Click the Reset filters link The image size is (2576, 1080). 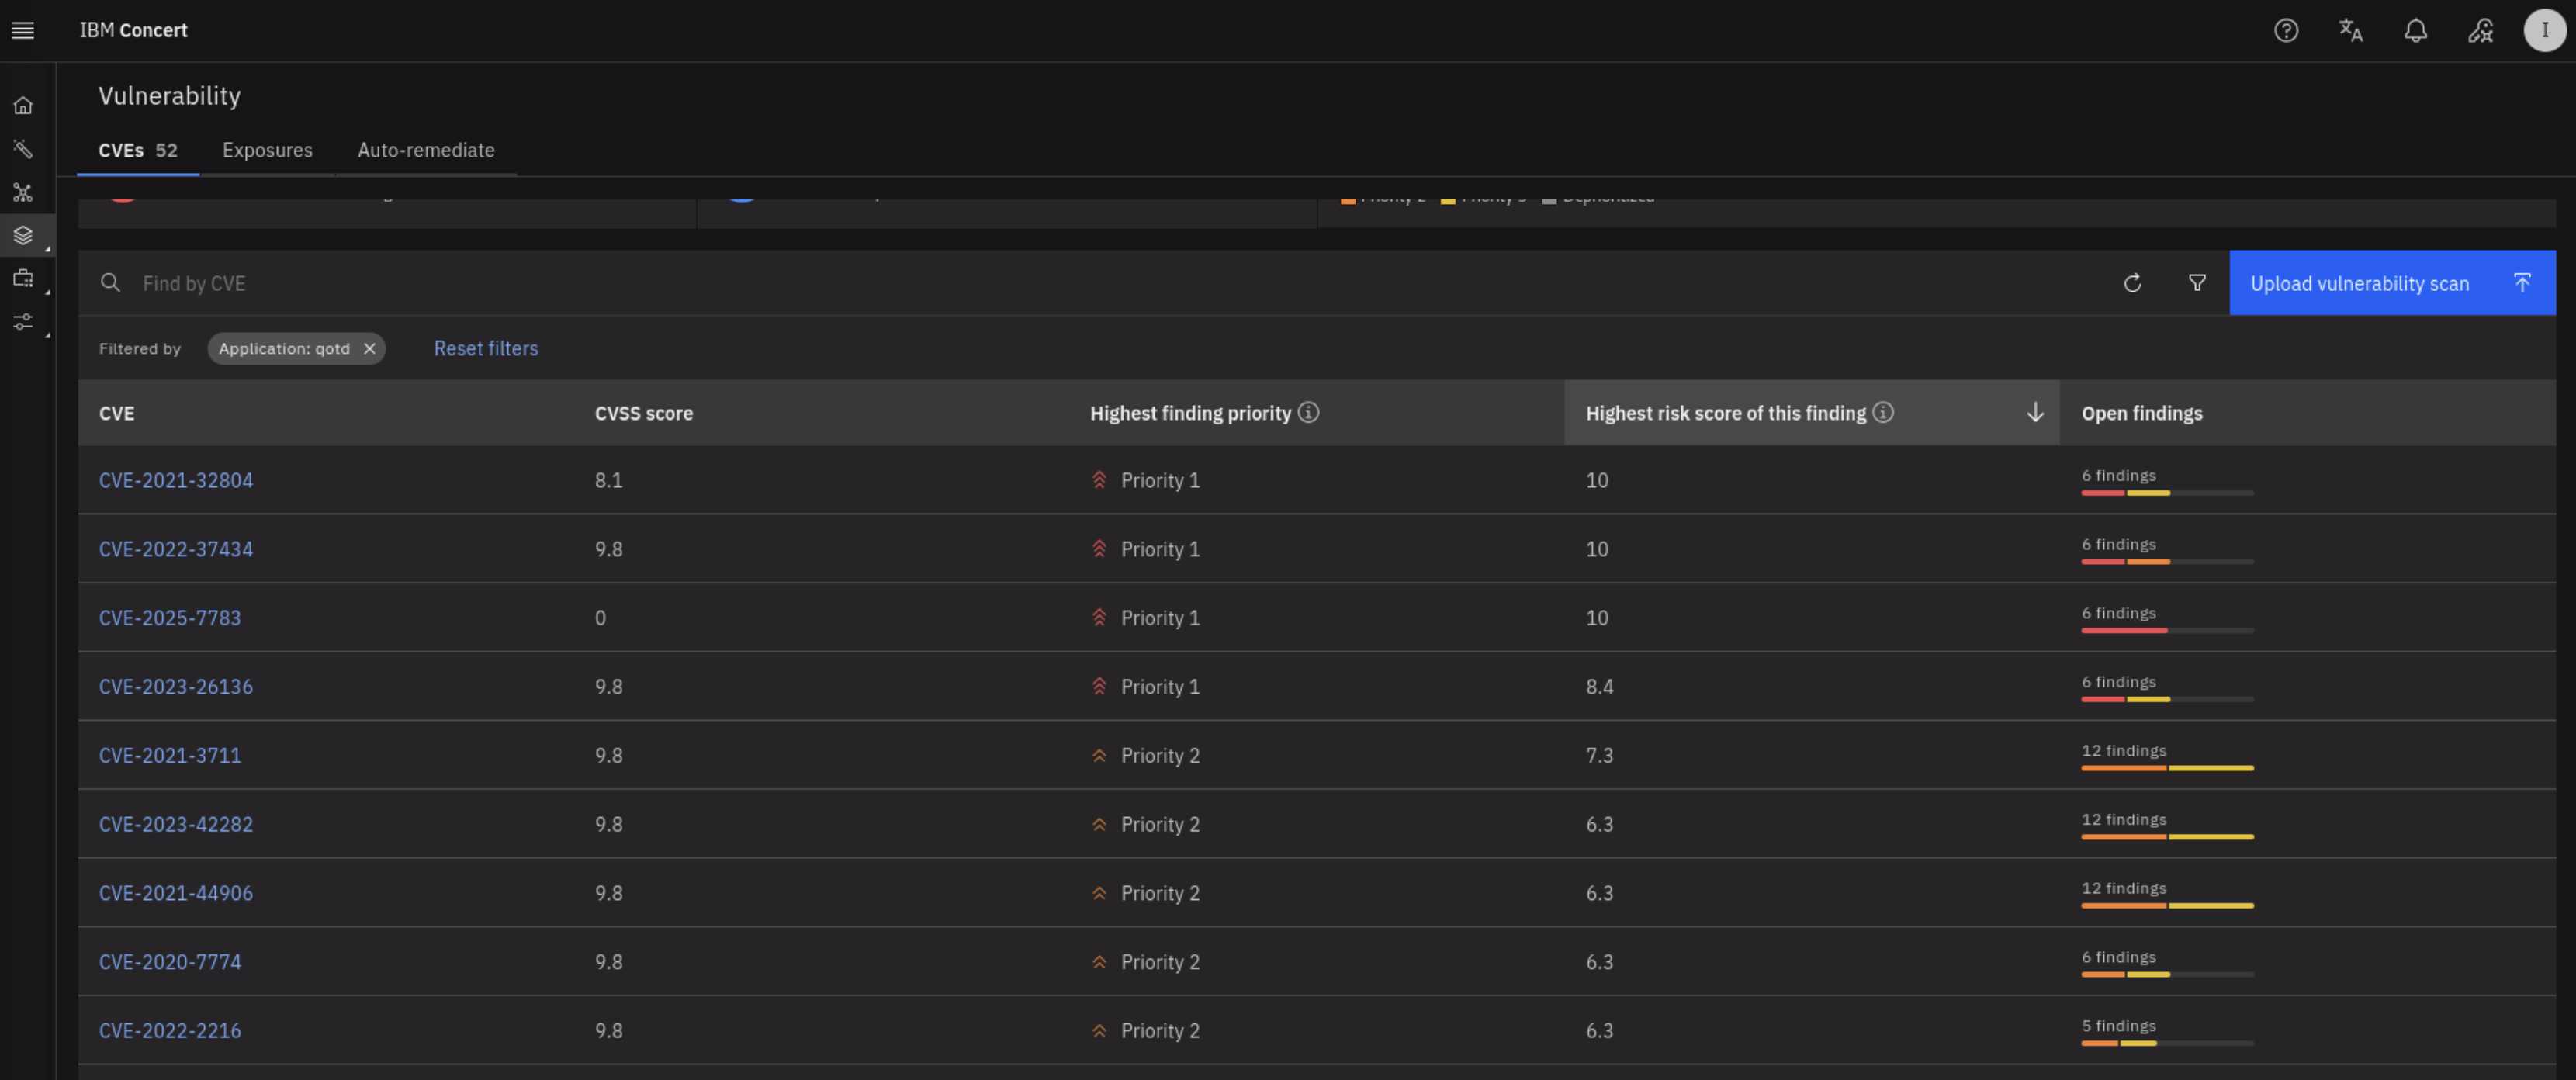(485, 348)
